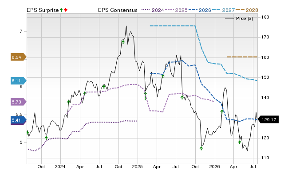Toggle the 2028 EPS consensus legend entry
284x169 pixels.
[247, 10]
